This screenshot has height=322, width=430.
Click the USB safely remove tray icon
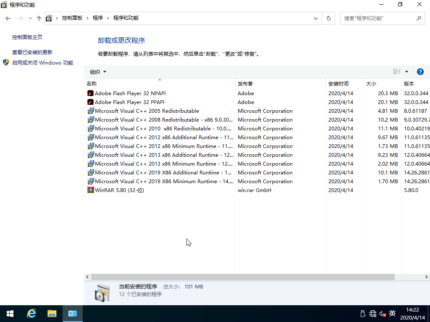[x=363, y=314]
